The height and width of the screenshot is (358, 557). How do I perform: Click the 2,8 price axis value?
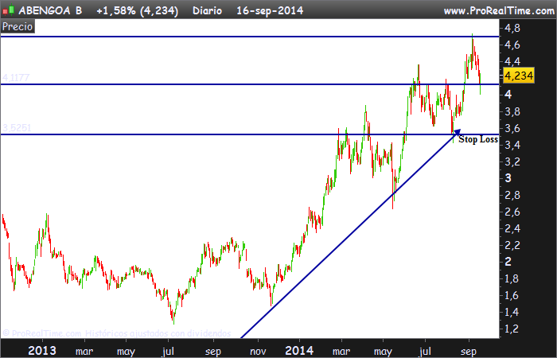(x=512, y=195)
